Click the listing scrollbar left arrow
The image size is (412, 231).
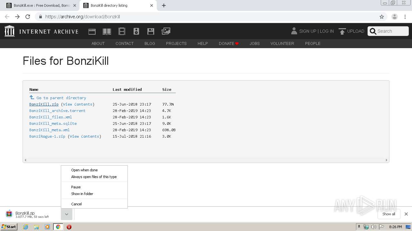25,160
